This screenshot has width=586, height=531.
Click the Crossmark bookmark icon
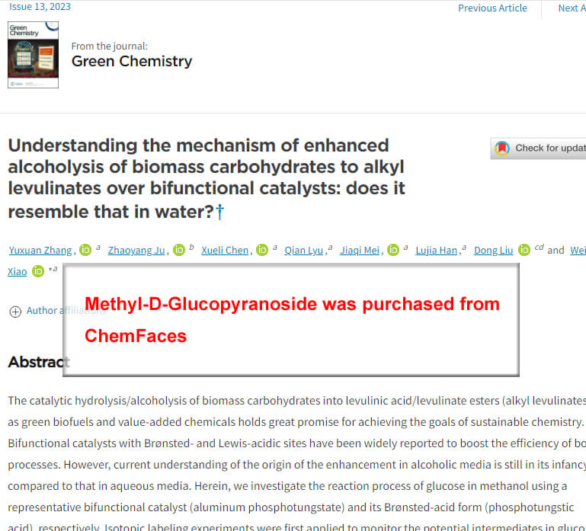pos(502,149)
